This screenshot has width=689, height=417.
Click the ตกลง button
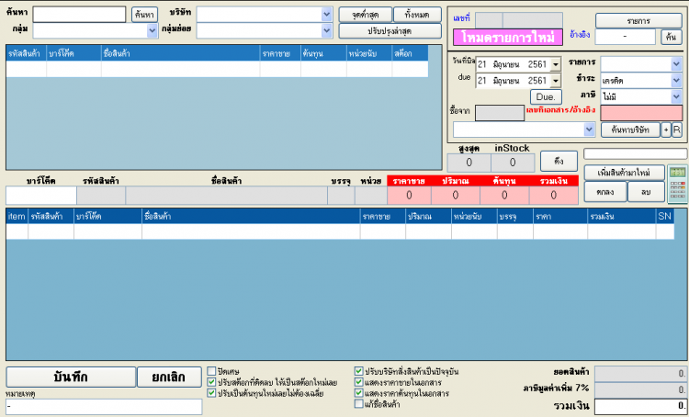[605, 192]
